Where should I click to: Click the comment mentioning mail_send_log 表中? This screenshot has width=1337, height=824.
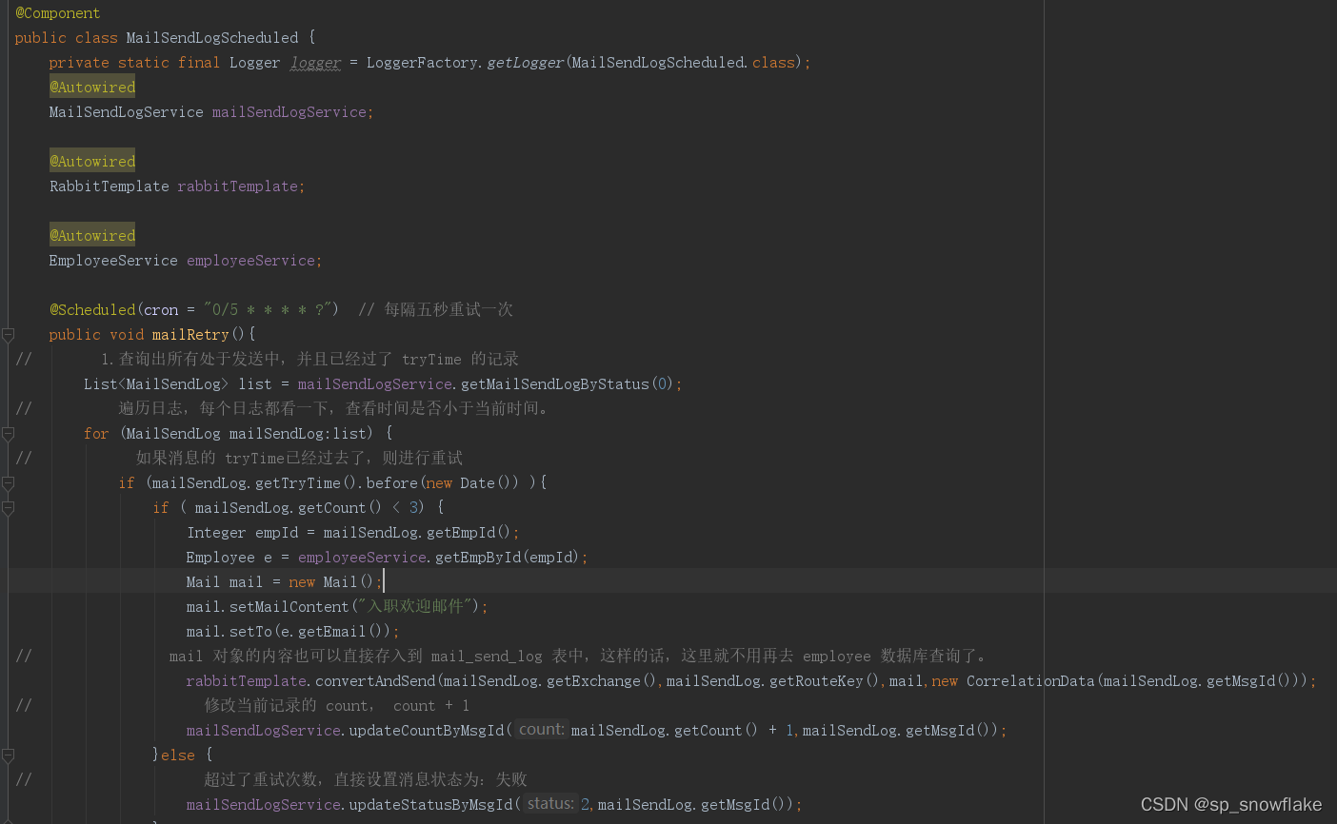[x=582, y=657]
